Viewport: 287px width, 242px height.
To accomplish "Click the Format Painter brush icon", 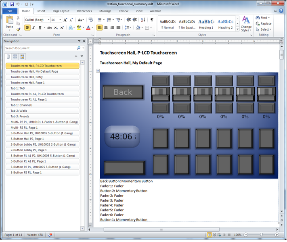I will (18, 29).
